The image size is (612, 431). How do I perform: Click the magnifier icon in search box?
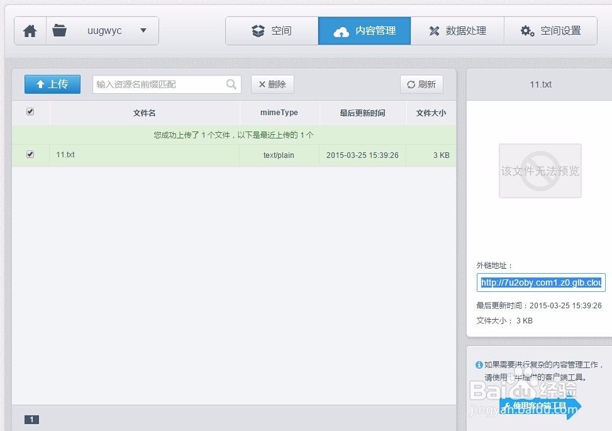tap(231, 84)
